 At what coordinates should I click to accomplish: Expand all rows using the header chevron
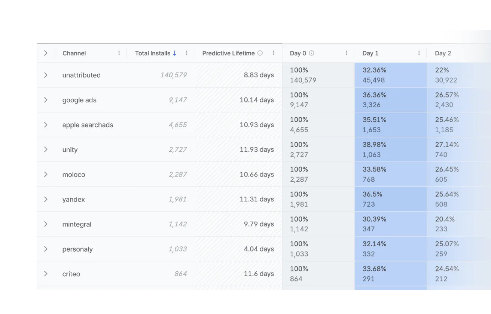click(46, 53)
